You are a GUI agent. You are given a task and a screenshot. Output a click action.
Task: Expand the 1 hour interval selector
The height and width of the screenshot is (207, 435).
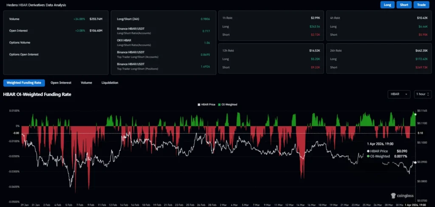[423, 94]
